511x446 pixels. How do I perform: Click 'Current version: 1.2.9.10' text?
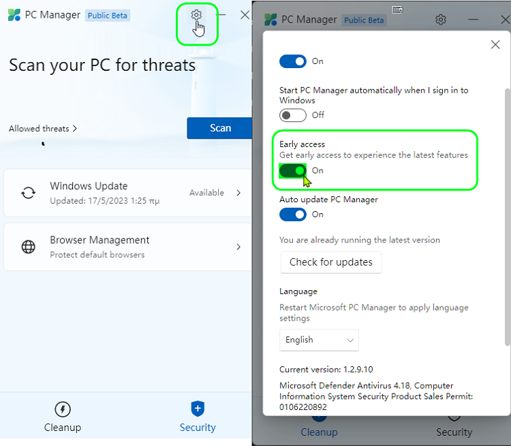[x=326, y=370]
